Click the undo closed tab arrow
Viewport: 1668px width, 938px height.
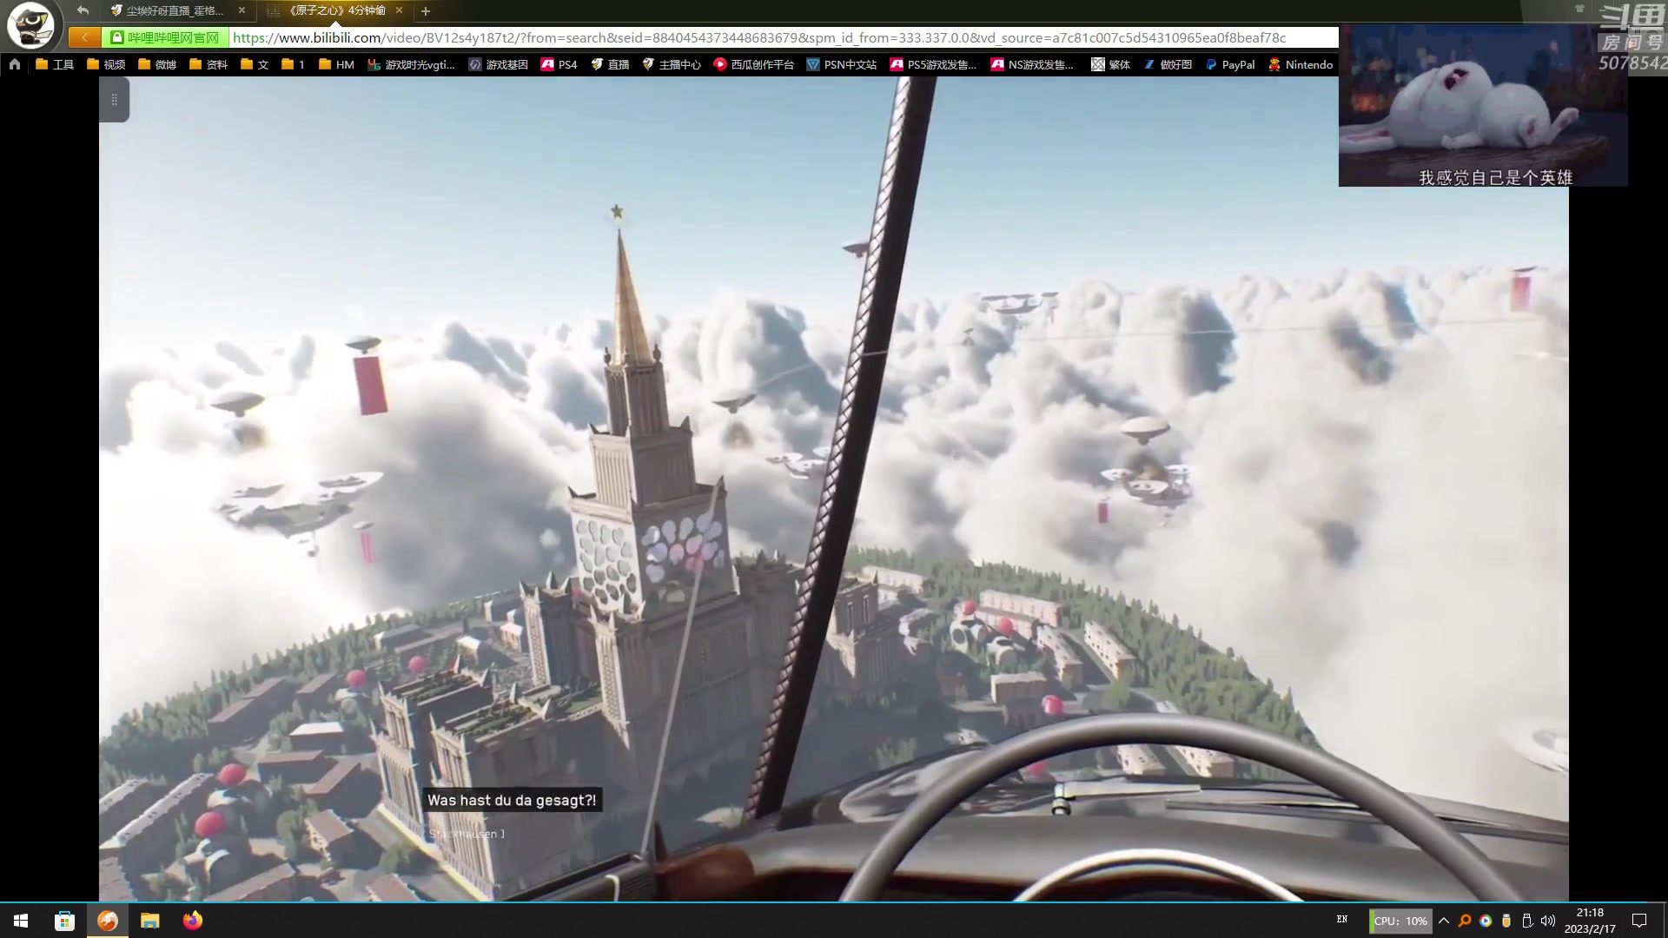click(83, 10)
